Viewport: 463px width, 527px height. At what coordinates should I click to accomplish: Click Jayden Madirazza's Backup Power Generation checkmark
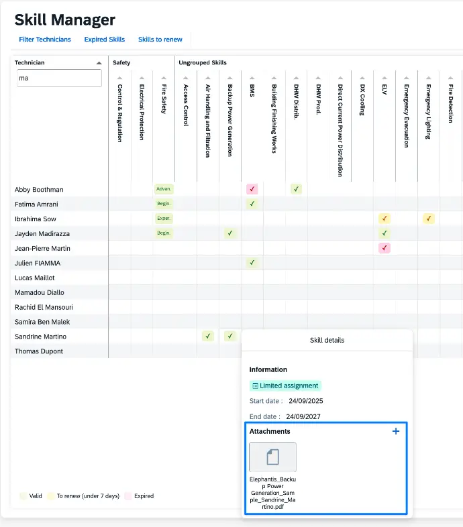click(230, 233)
